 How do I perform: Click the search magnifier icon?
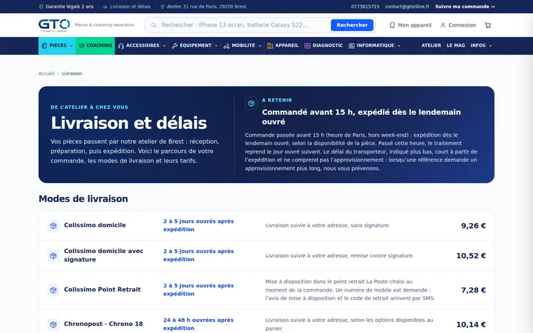pyautogui.click(x=154, y=25)
